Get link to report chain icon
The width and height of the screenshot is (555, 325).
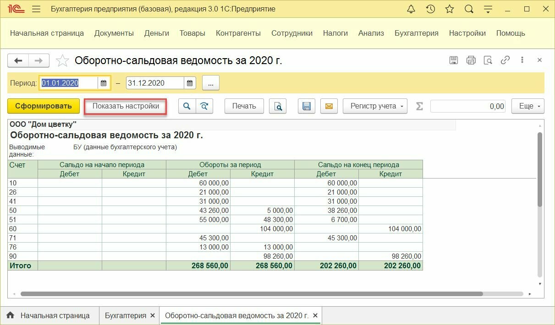coord(505,60)
